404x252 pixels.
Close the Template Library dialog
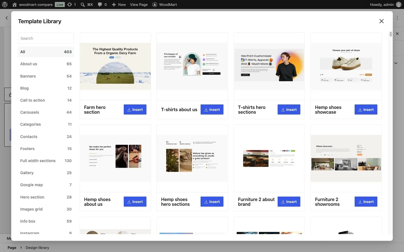(x=381, y=21)
